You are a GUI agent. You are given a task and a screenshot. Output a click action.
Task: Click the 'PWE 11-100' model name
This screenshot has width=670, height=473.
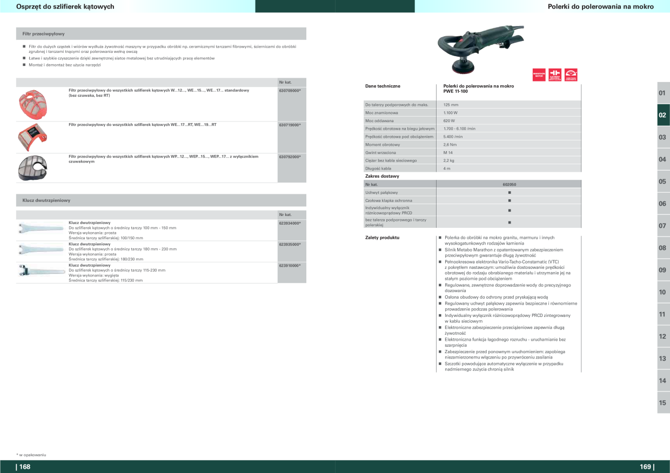click(x=455, y=91)
